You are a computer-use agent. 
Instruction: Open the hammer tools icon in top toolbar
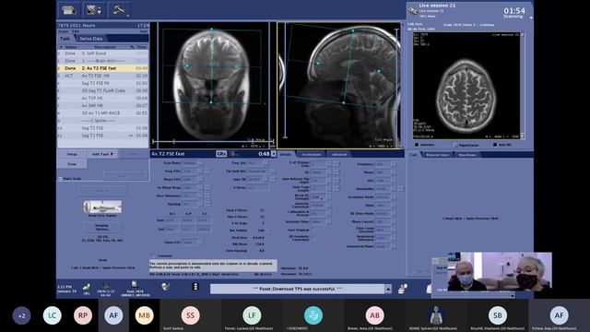point(119,10)
